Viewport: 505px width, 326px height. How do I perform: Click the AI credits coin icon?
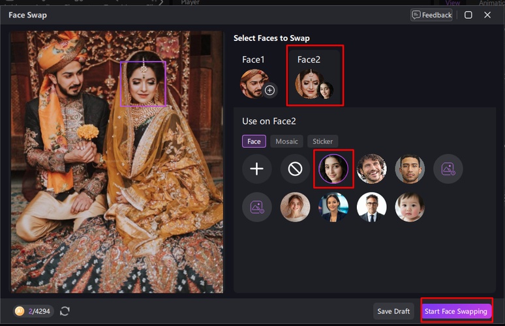coord(20,311)
